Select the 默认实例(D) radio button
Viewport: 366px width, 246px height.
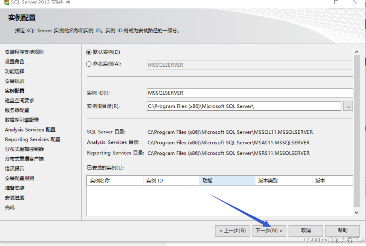pos(89,52)
